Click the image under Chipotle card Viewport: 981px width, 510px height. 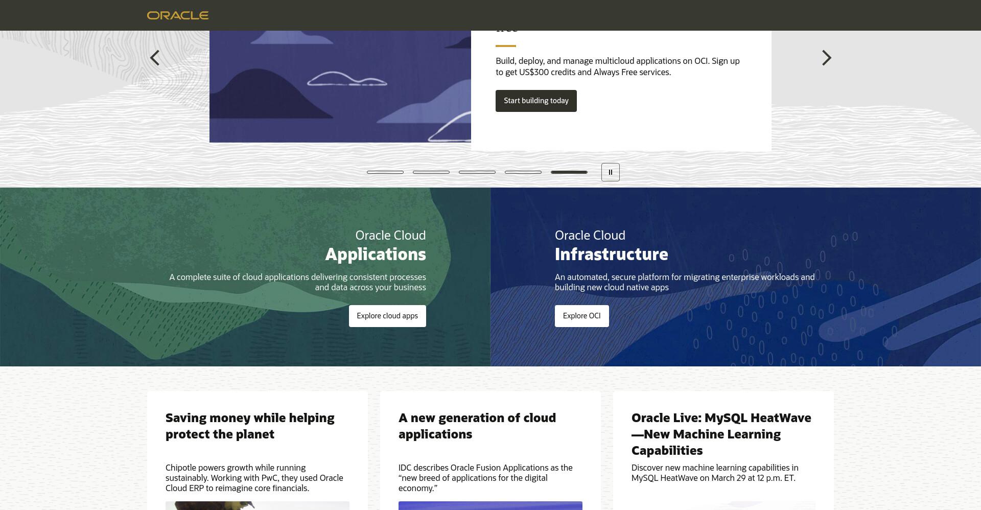click(x=258, y=506)
